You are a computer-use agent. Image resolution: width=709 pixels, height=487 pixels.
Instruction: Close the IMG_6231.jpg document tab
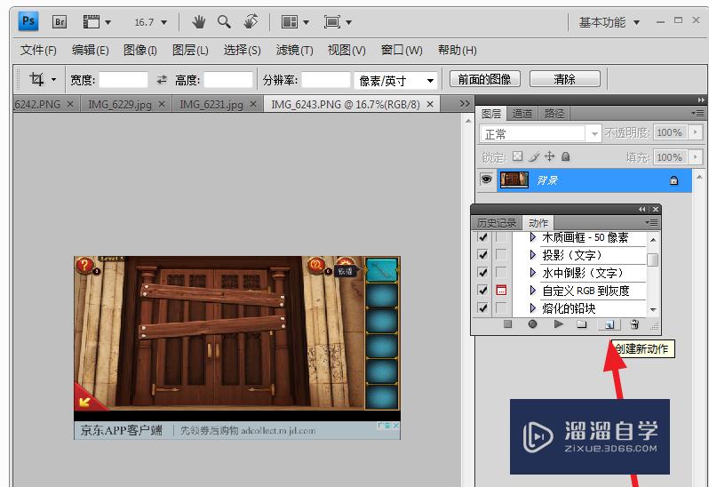click(253, 104)
